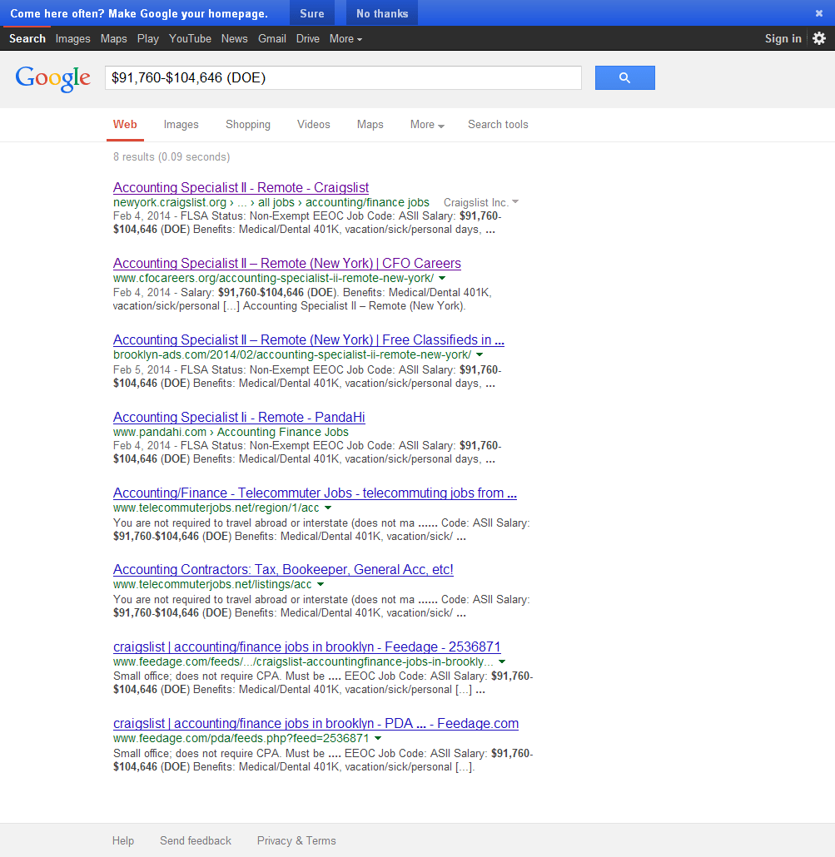Screen dimensions: 835x857
Task: Expand the More menu beside the Maps tab
Action: point(427,125)
